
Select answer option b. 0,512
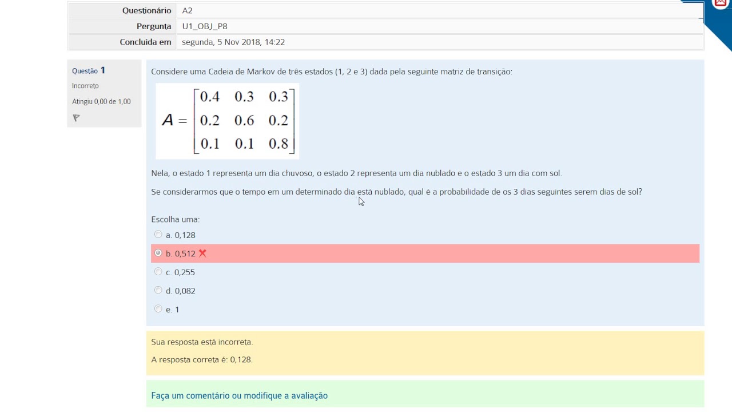coord(158,253)
